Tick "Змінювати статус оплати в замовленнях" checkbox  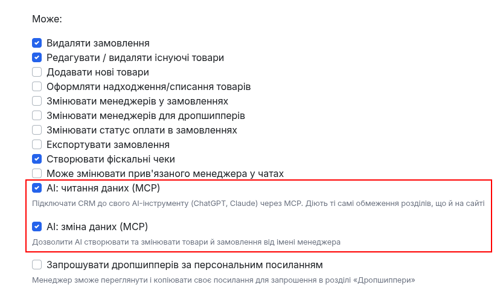[37, 130]
